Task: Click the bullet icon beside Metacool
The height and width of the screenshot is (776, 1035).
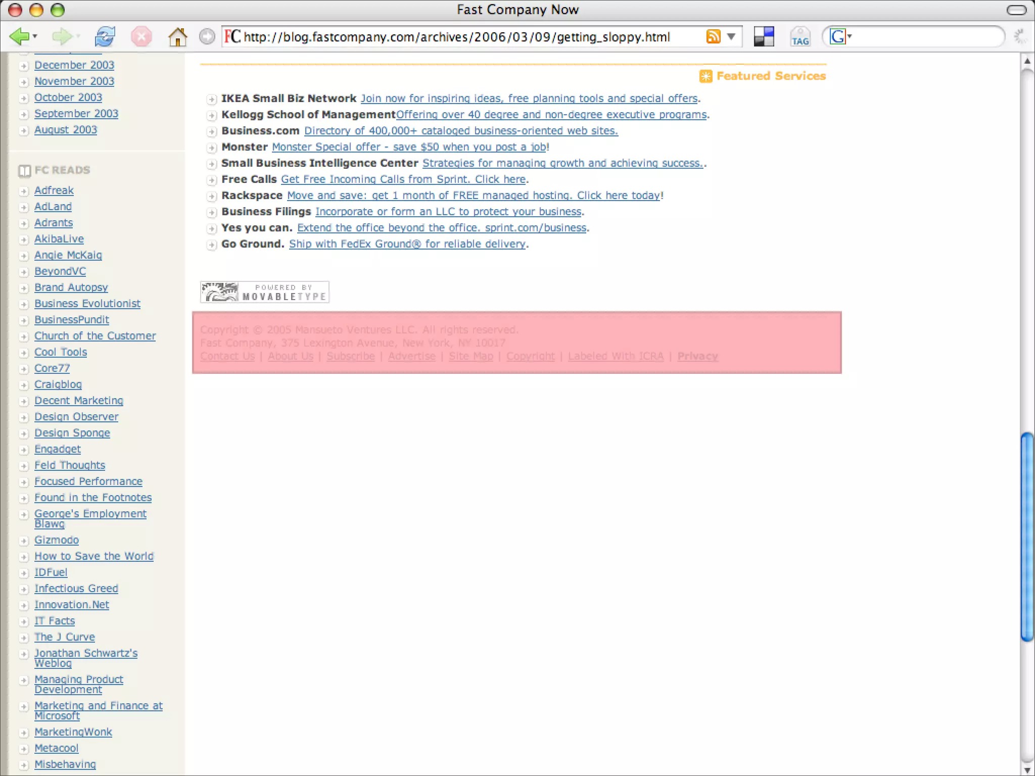Action: coord(23,749)
